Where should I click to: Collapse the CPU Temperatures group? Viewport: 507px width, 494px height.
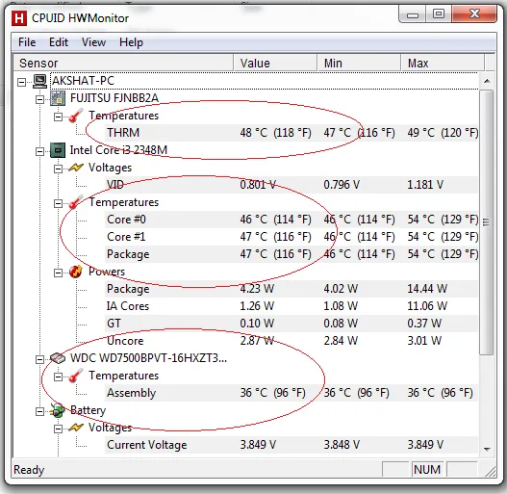pyautogui.click(x=58, y=203)
